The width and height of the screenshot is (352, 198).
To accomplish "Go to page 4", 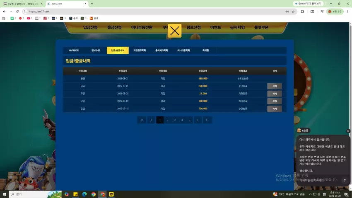I will click(182, 120).
